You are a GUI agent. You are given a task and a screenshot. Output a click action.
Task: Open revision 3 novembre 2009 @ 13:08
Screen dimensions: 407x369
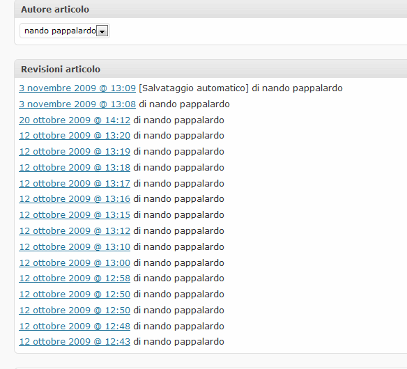77,104
